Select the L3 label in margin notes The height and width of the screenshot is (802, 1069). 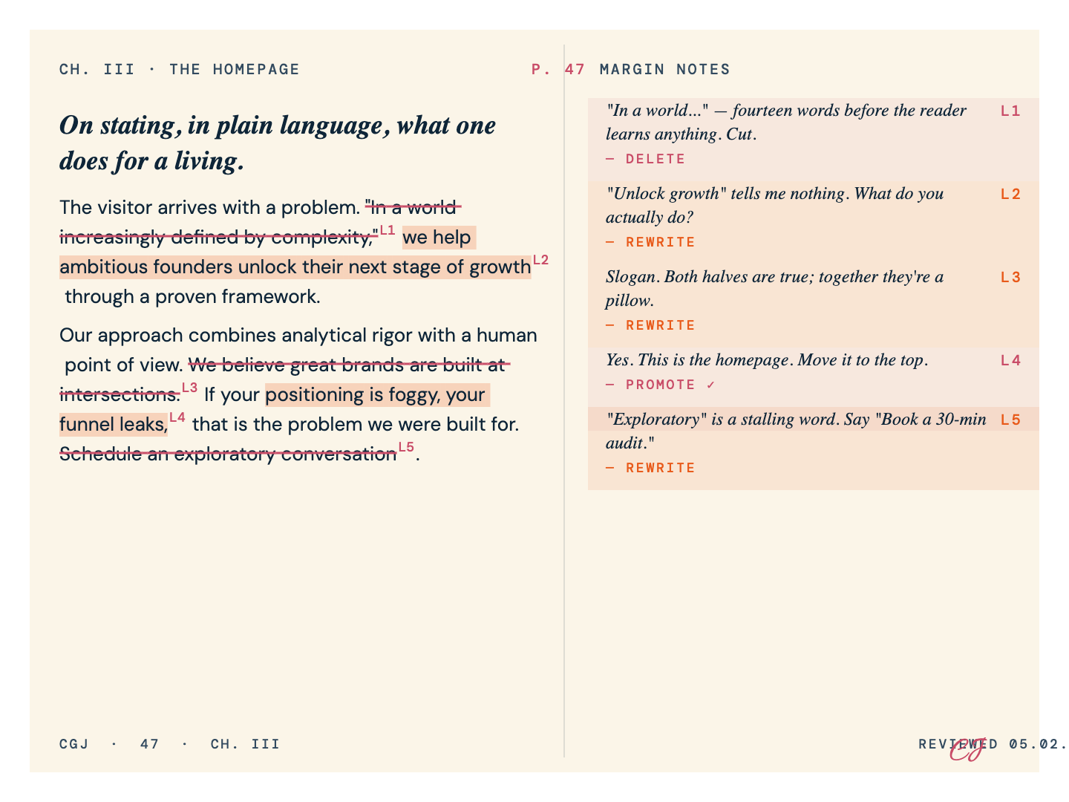tap(1010, 278)
